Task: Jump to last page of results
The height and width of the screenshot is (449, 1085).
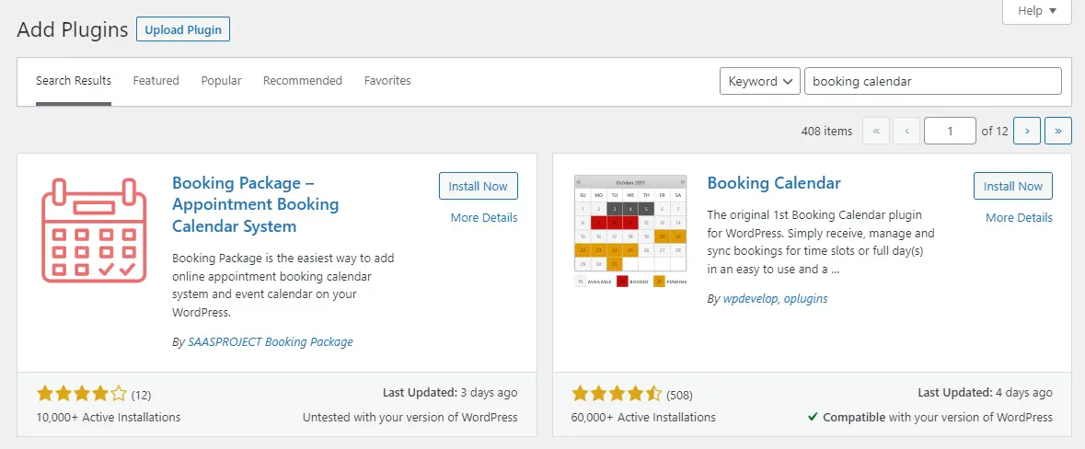Action: point(1058,131)
